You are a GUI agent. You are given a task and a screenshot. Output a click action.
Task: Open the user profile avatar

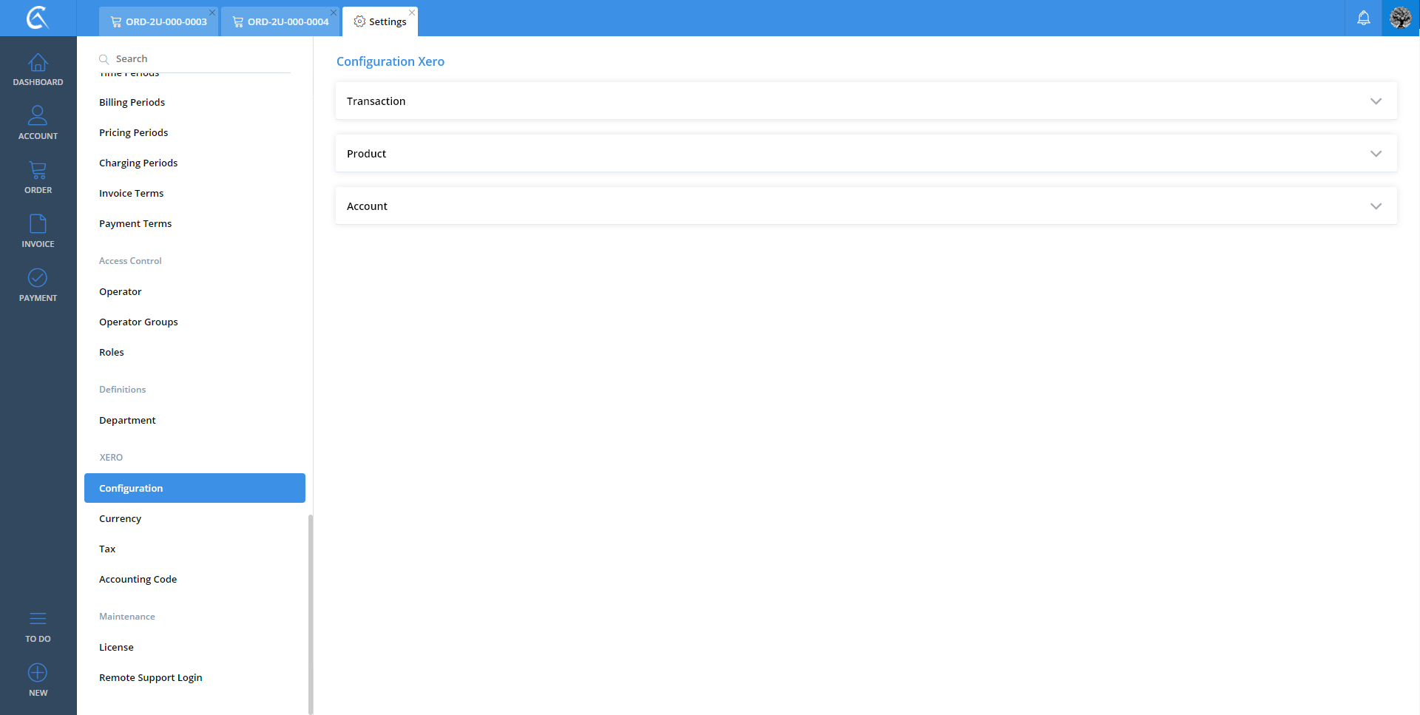pos(1400,18)
